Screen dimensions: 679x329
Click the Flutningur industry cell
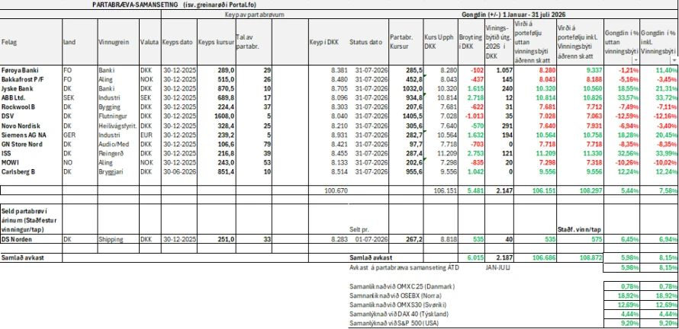(x=117, y=116)
